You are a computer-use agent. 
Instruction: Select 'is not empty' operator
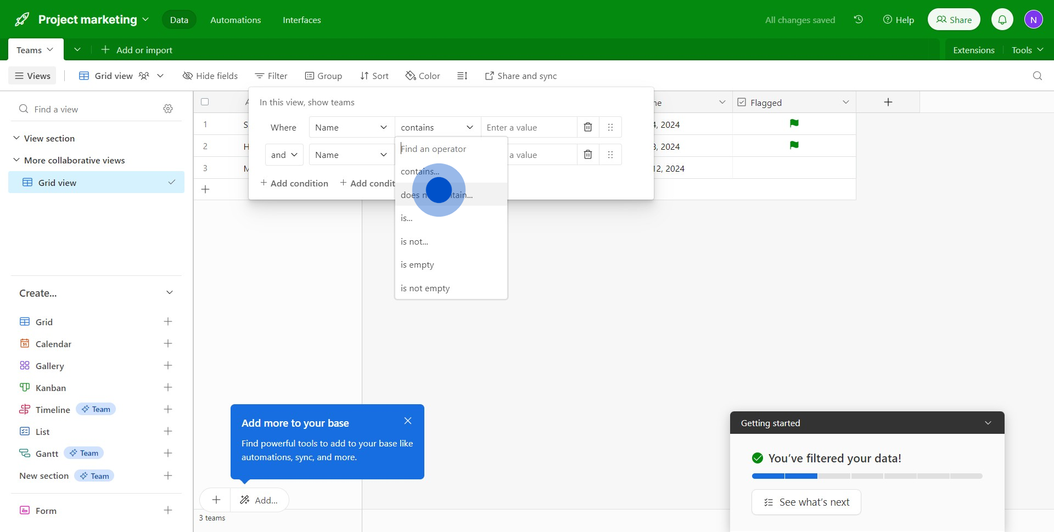click(425, 288)
